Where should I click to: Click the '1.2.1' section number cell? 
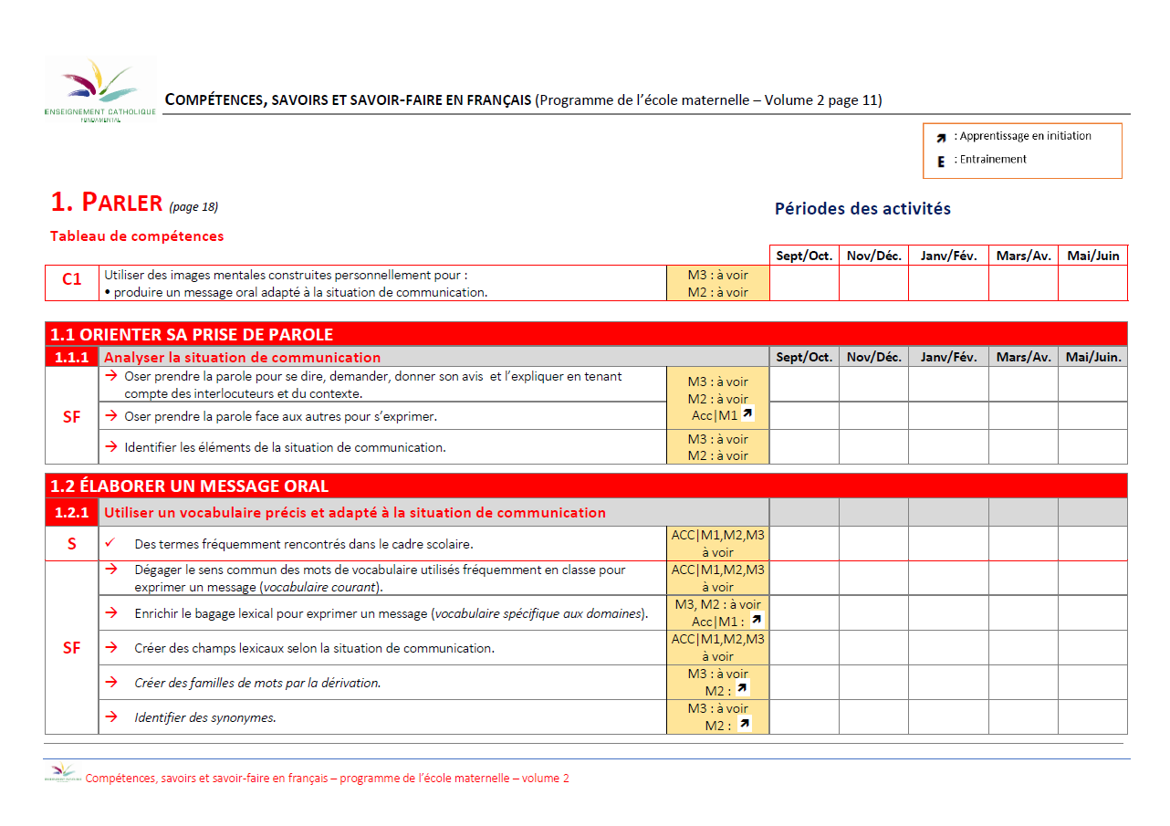coord(72,512)
